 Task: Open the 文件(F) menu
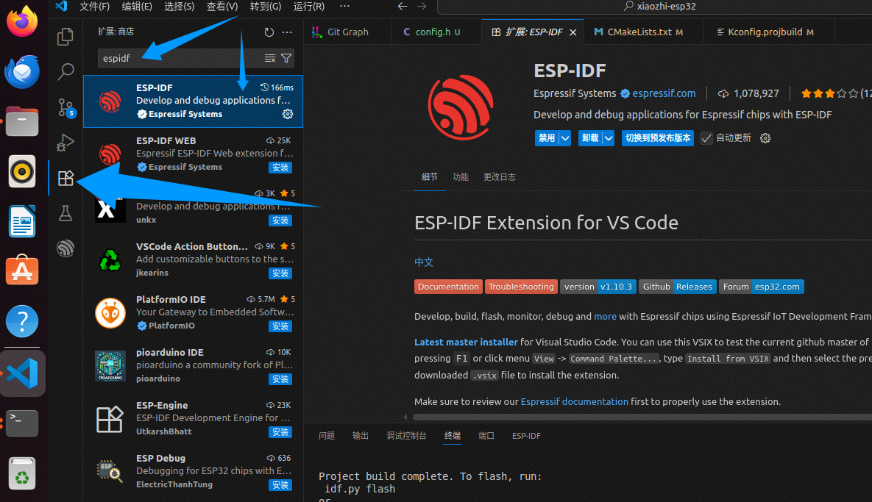pyautogui.click(x=94, y=6)
